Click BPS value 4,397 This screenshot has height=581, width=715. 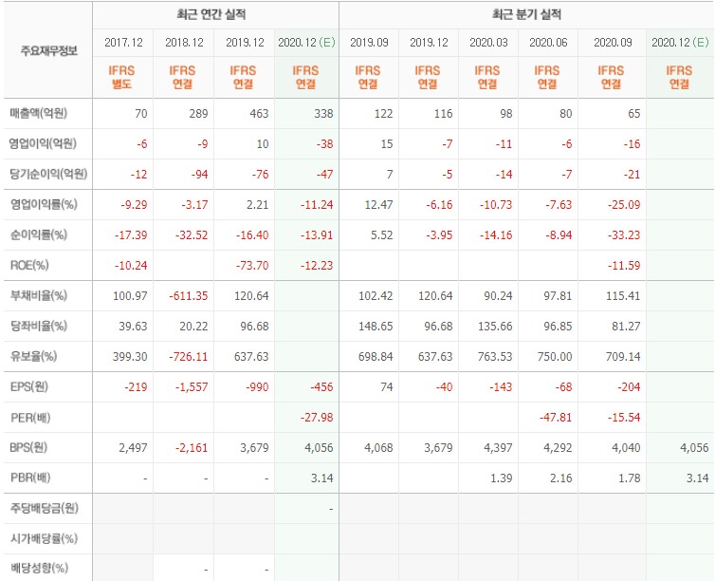tap(498, 448)
